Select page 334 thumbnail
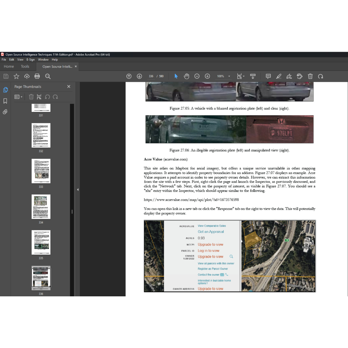This screenshot has height=348, width=348. tap(41, 207)
